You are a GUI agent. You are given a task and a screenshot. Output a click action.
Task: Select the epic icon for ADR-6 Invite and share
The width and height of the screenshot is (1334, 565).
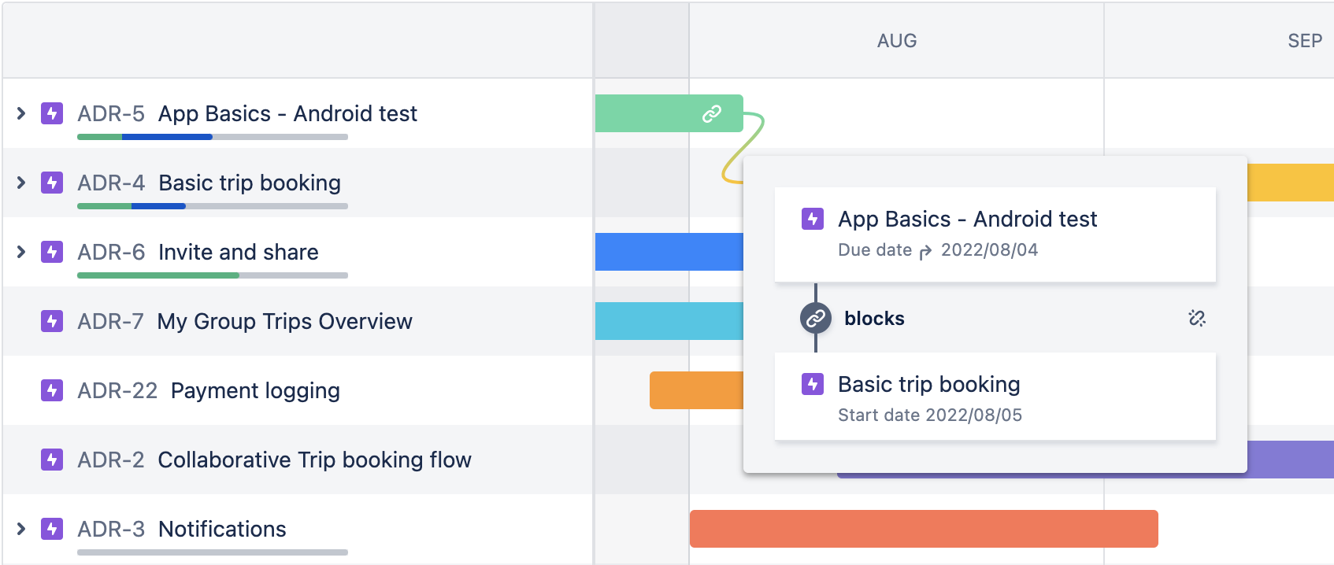[51, 252]
